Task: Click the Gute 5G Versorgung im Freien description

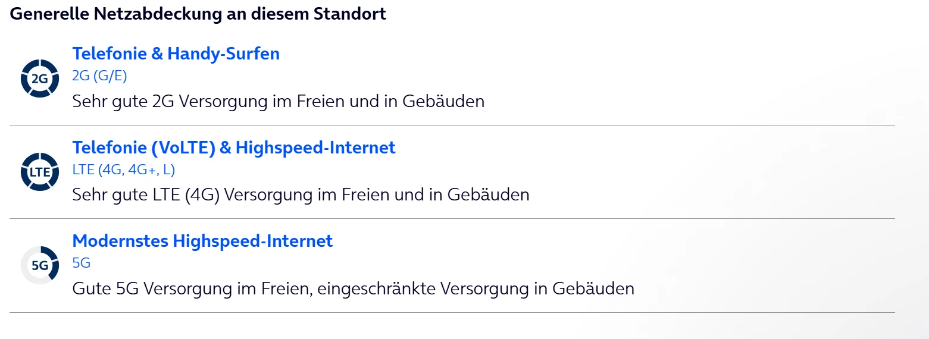Action: (353, 288)
